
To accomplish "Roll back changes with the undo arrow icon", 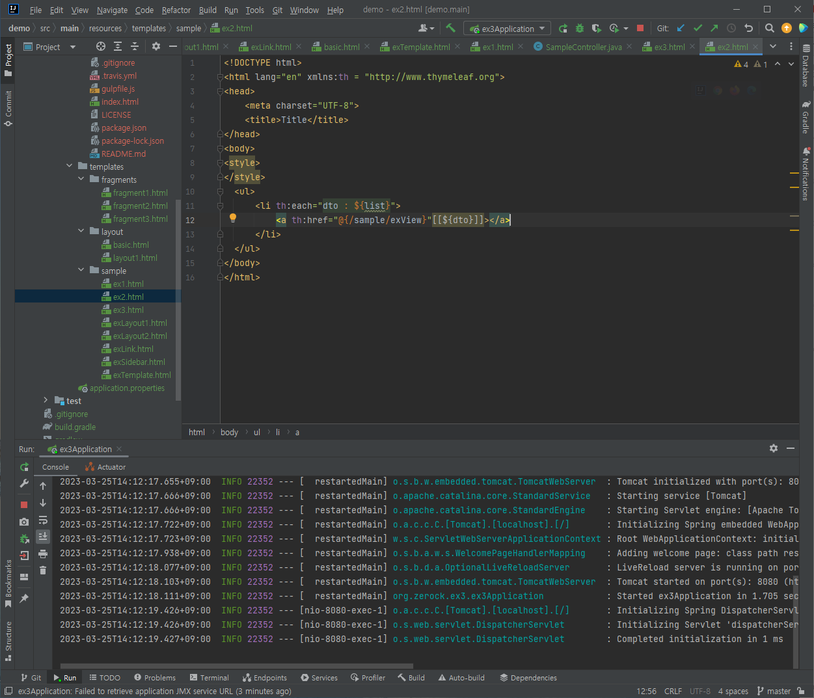I will (748, 28).
